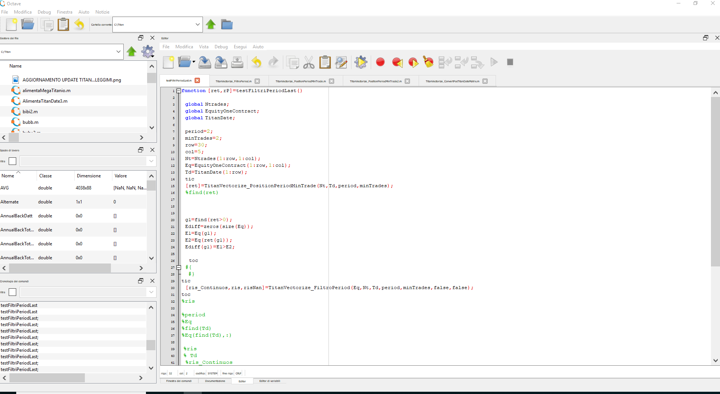Toggle breakpoint with the red circle icon
The height and width of the screenshot is (394, 720).
[380, 62]
